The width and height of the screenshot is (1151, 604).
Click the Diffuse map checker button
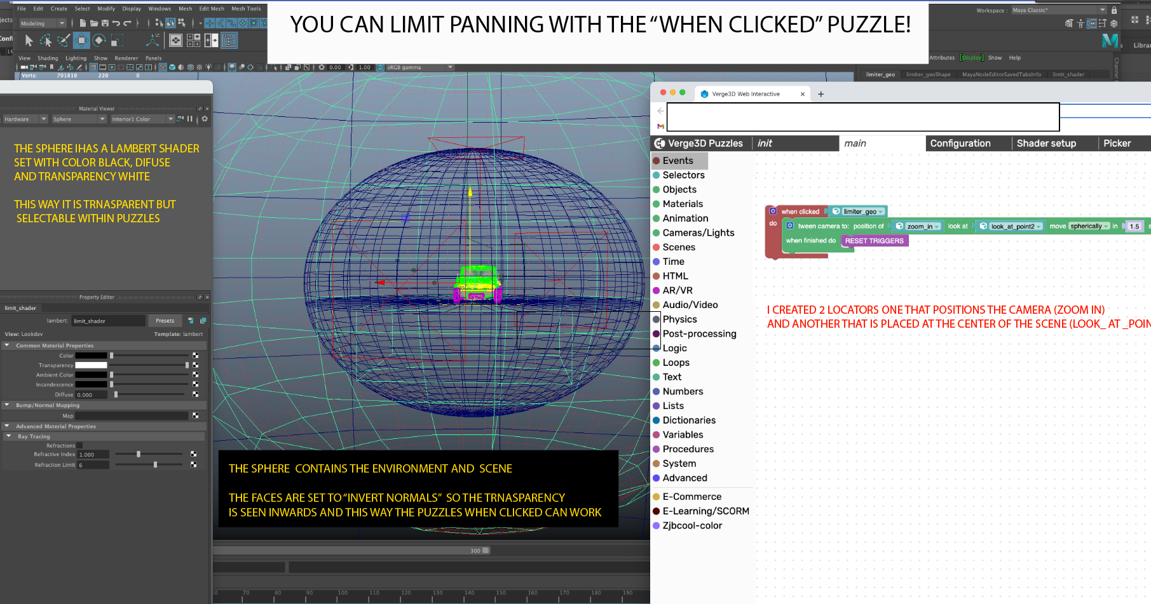[195, 394]
